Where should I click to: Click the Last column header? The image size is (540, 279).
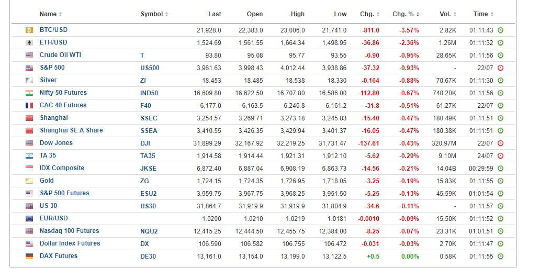[x=215, y=14]
